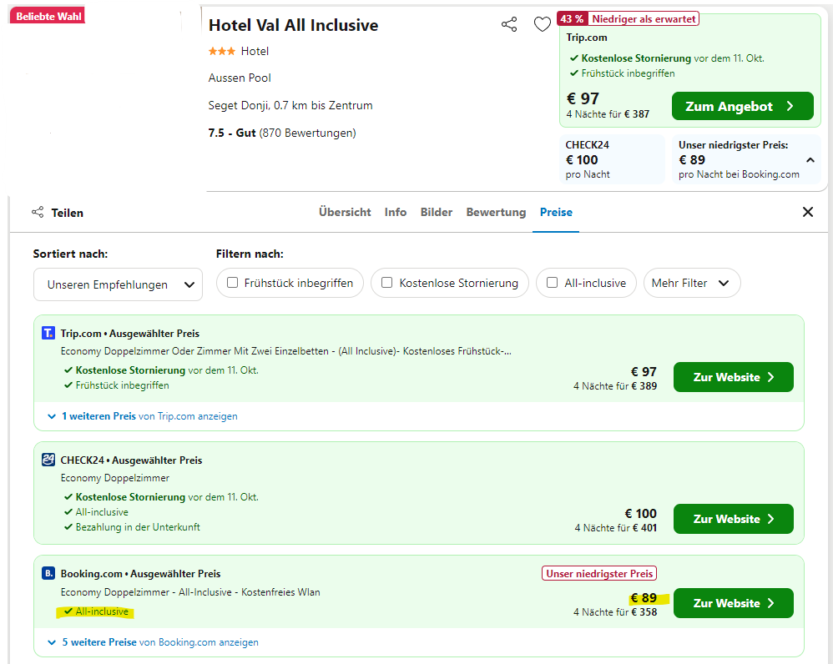Click the Seget Donji location text
The image size is (833, 664).
[290, 105]
